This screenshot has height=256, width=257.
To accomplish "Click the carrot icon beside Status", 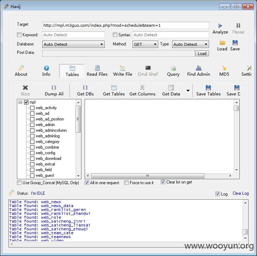I will click(11, 193).
